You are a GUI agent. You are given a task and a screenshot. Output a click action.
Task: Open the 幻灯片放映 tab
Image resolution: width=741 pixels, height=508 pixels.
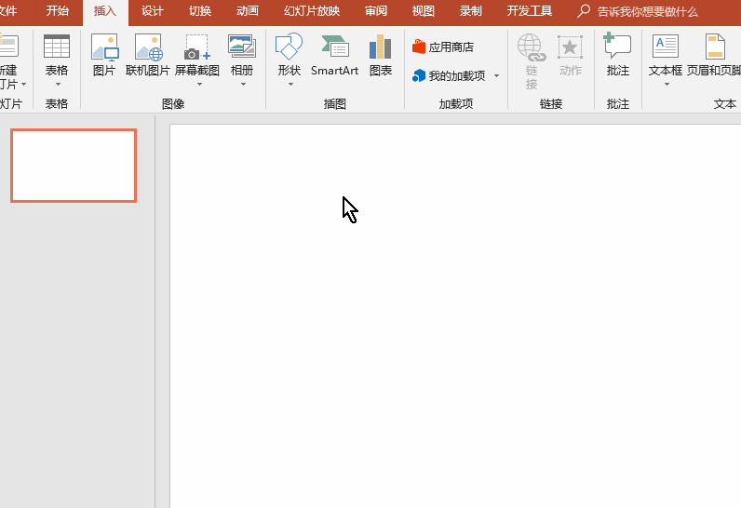point(312,11)
